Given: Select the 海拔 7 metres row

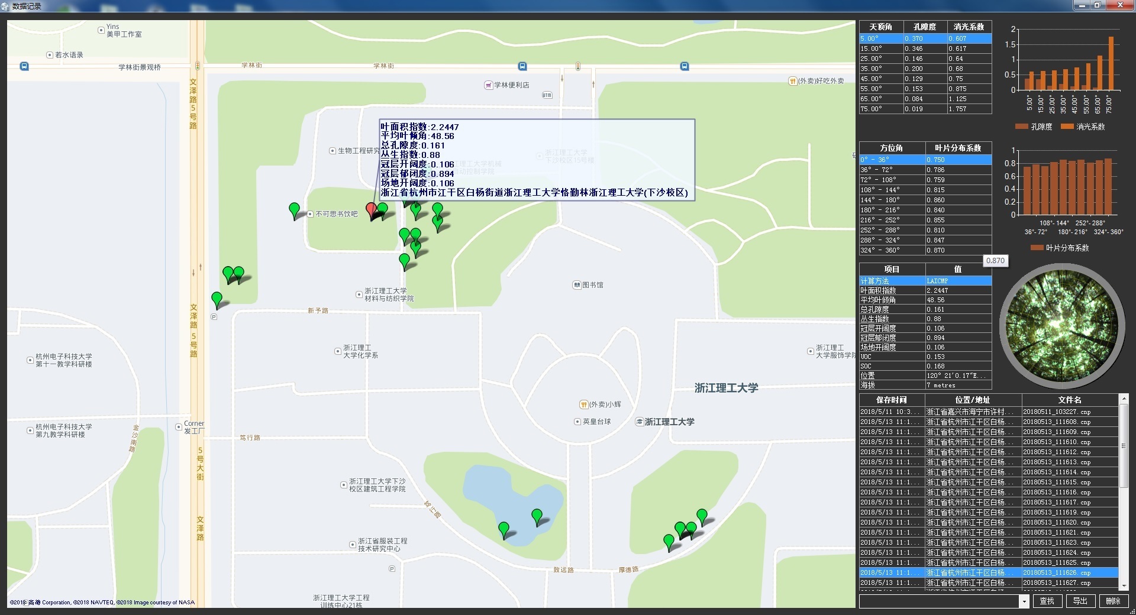Looking at the screenshot, I should click(x=925, y=385).
